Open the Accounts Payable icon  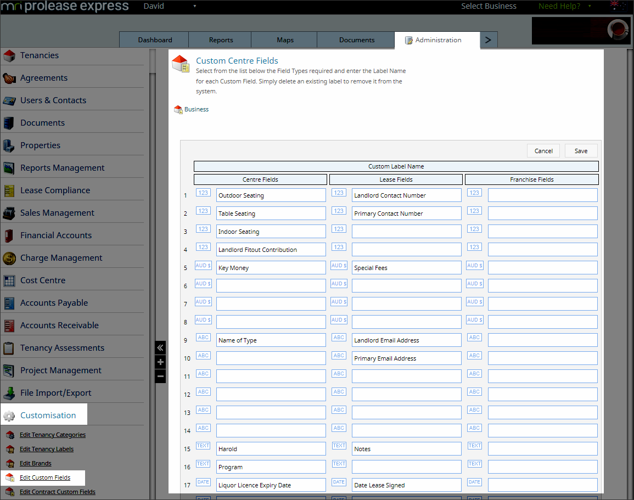[9, 303]
